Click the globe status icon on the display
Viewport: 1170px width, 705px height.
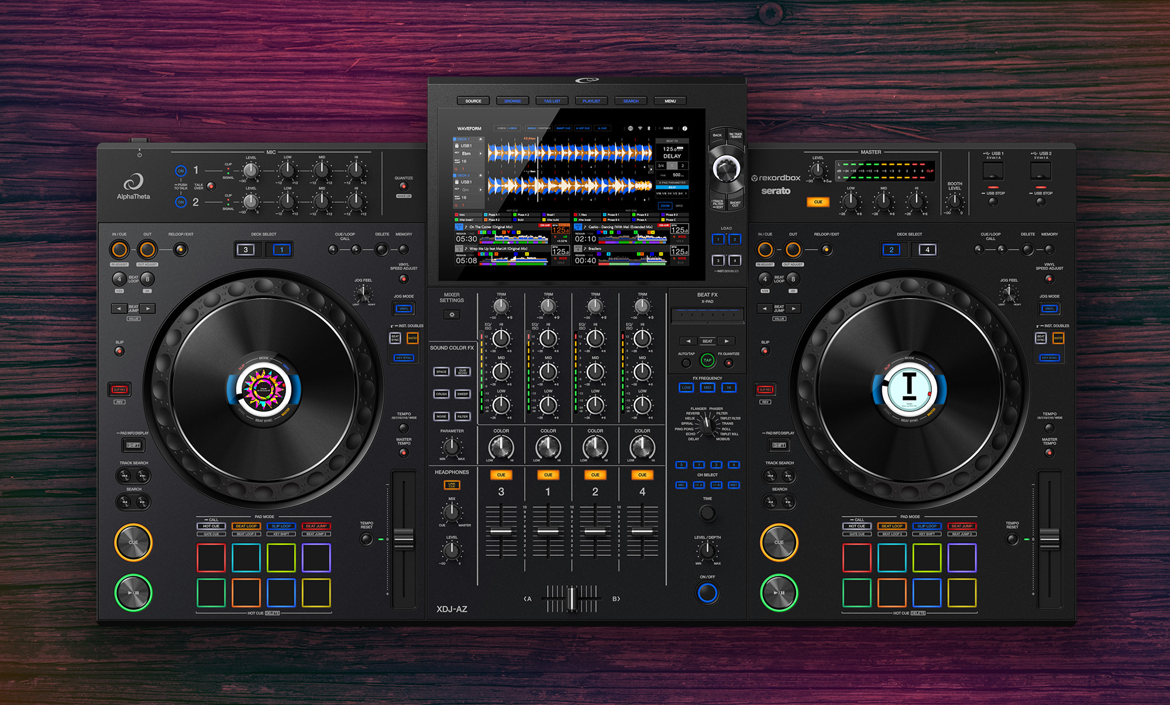pyautogui.click(x=631, y=128)
